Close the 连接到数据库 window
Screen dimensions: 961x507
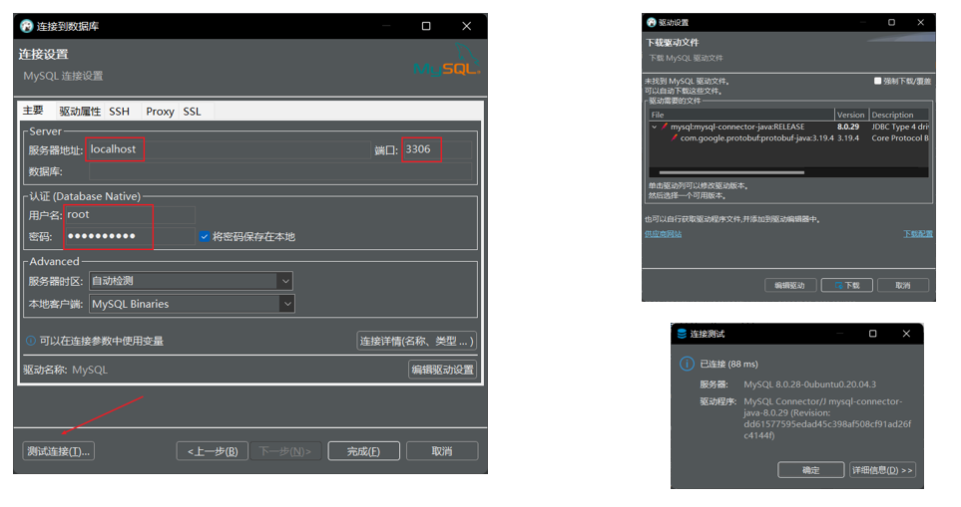pyautogui.click(x=466, y=26)
